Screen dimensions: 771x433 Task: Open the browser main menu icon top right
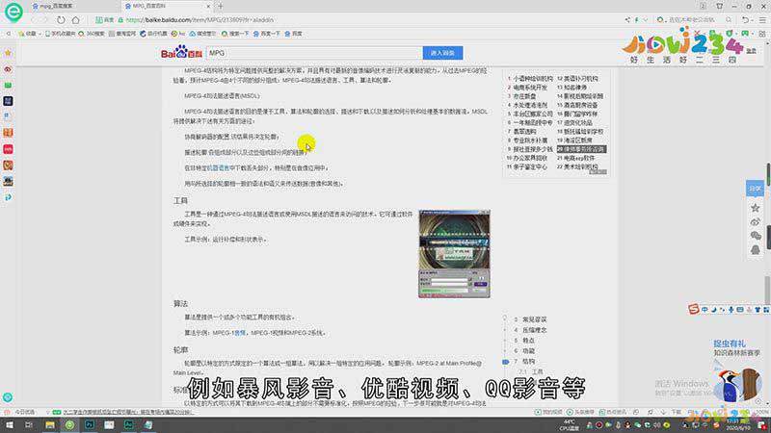point(762,20)
